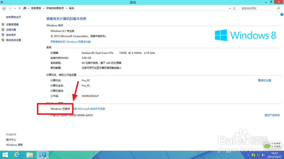This screenshot has height=159, width=284.
Task: Open volume speaker tray icon
Action: pyautogui.click(x=263, y=155)
